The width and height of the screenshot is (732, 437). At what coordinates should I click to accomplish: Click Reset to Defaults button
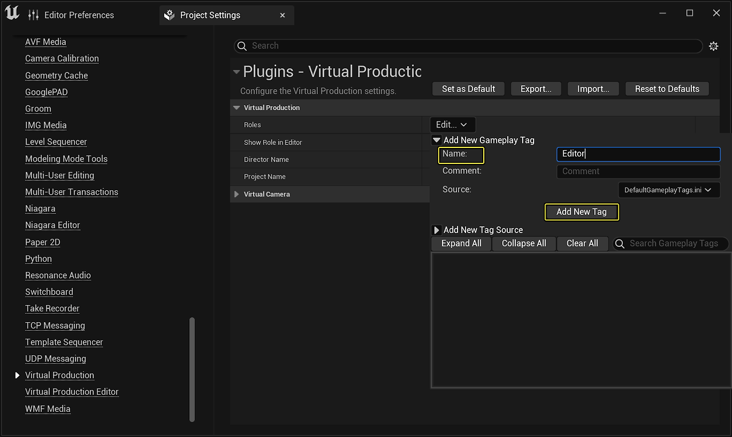[x=667, y=89]
